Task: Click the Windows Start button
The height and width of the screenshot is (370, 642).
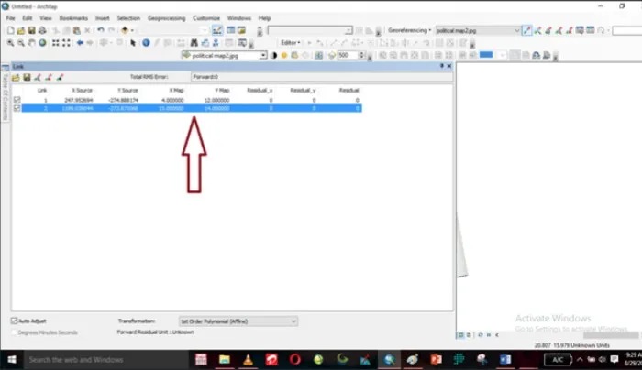Action: pos(12,360)
